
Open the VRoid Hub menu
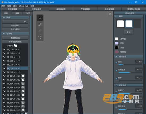pyautogui.click(x=24, y=6)
